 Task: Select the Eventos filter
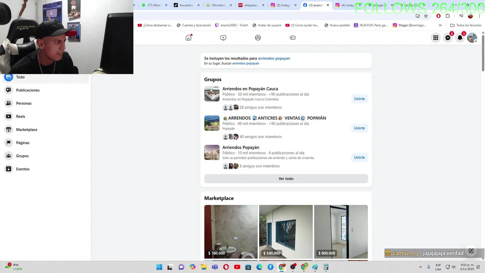pos(46,169)
